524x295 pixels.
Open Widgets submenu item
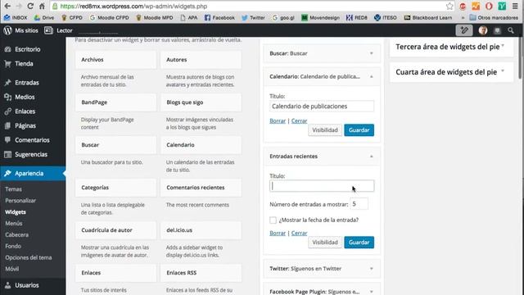coord(16,211)
